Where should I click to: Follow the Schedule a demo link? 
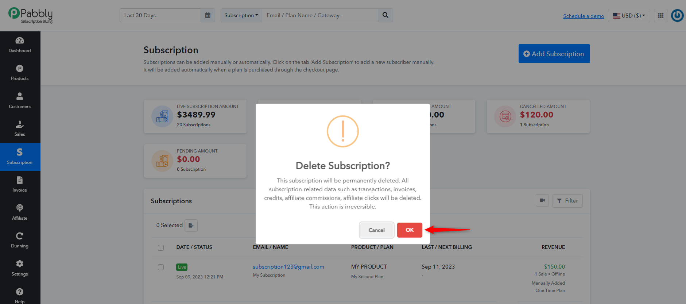584,16
